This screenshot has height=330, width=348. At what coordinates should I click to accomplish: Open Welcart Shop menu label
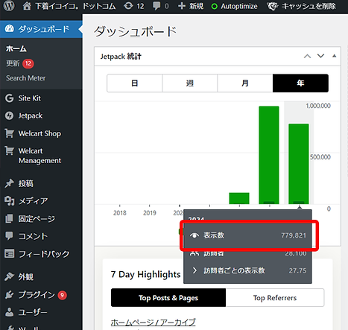tap(39, 133)
